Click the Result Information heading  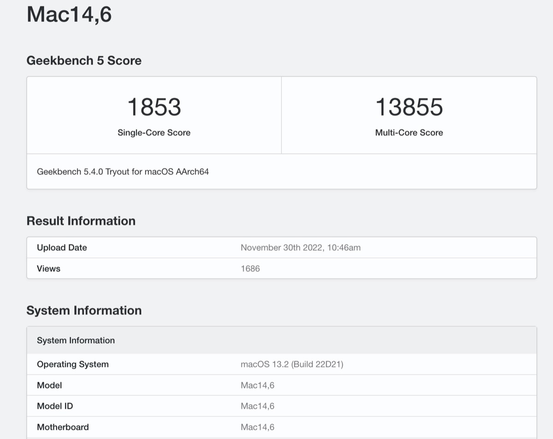81,221
